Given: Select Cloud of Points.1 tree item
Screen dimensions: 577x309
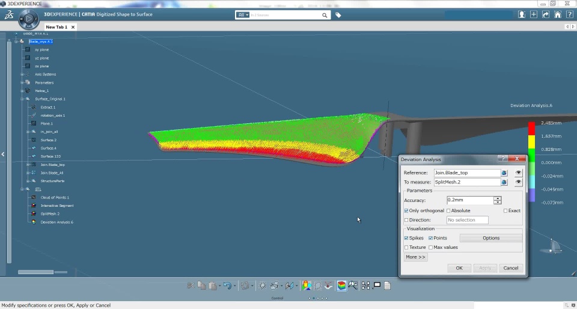Looking at the screenshot, I should (x=55, y=198).
